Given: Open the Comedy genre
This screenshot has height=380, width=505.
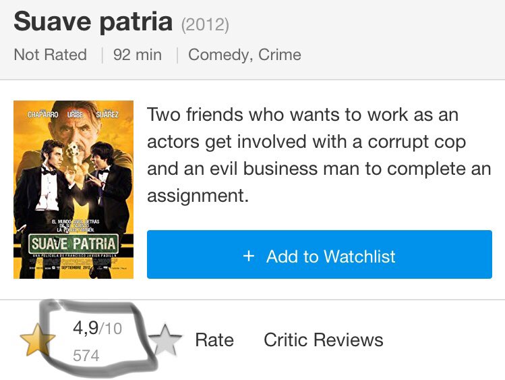Looking at the screenshot, I should click(x=218, y=55).
